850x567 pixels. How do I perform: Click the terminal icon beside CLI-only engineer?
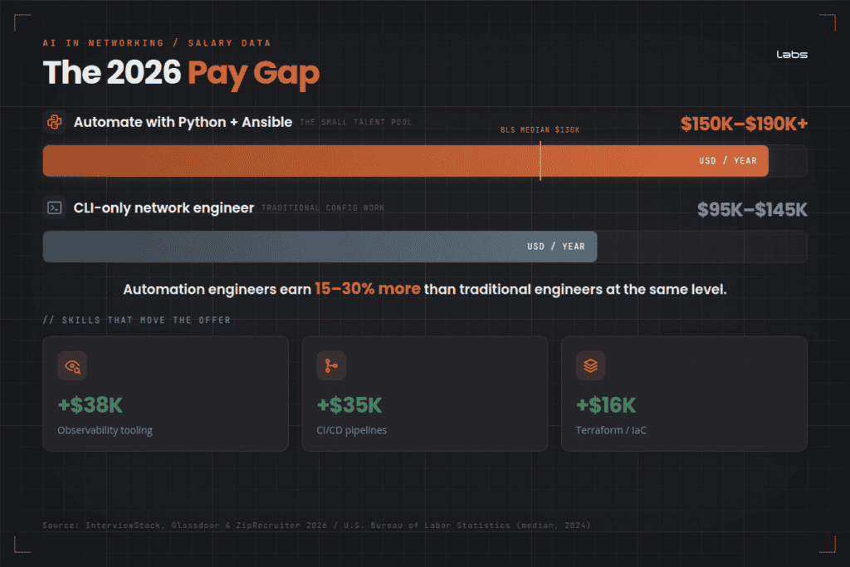(55, 208)
